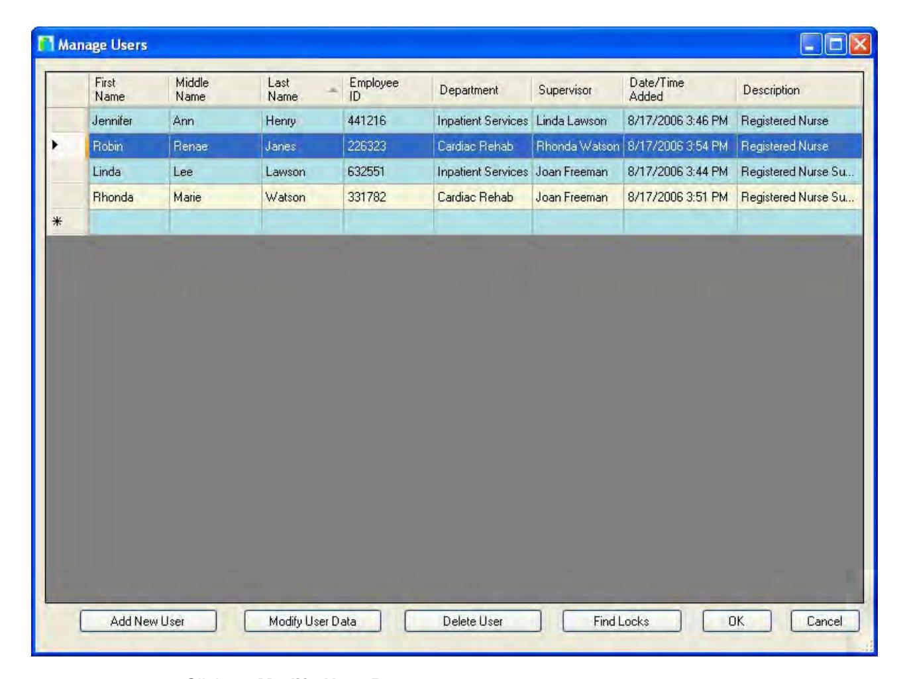This screenshot has height=679, width=905.
Task: Sort by the Date/Time Added column header
Action: 680,89
